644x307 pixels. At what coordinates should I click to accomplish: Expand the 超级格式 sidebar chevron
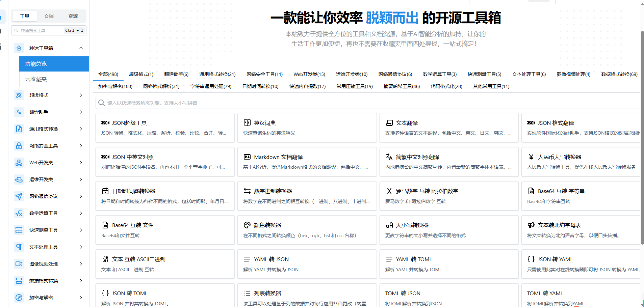81,95
